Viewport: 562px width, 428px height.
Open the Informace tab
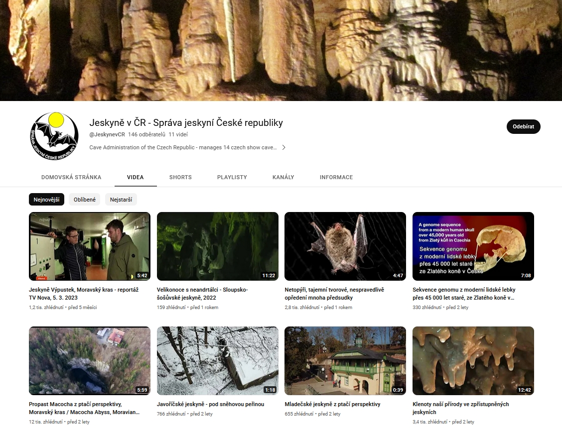coord(336,177)
